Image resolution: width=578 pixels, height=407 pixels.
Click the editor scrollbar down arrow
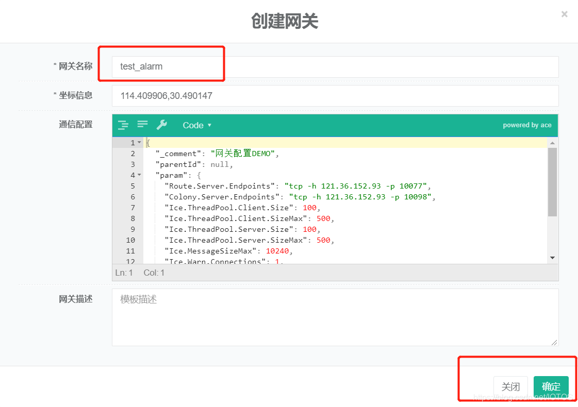[552, 258]
